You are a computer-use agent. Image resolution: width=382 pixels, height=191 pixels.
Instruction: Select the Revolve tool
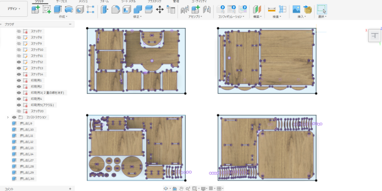click(69, 9)
